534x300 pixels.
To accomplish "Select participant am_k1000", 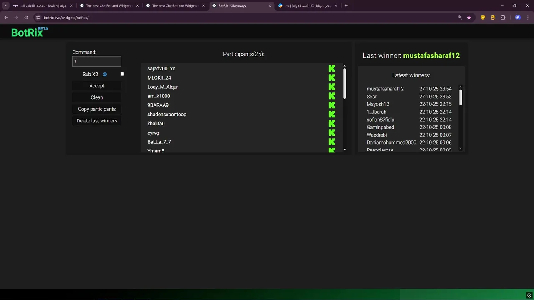I will 159,96.
